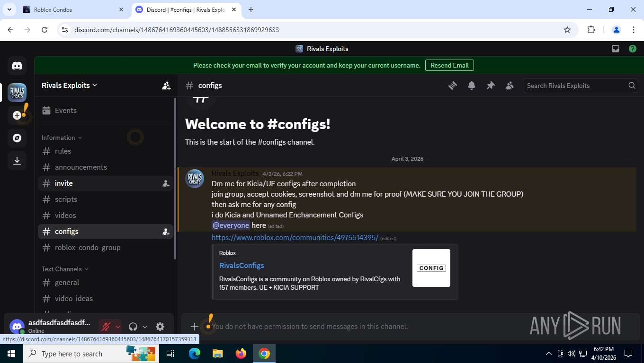Open the scripts channel
Image resolution: width=644 pixels, height=363 pixels.
click(105, 199)
